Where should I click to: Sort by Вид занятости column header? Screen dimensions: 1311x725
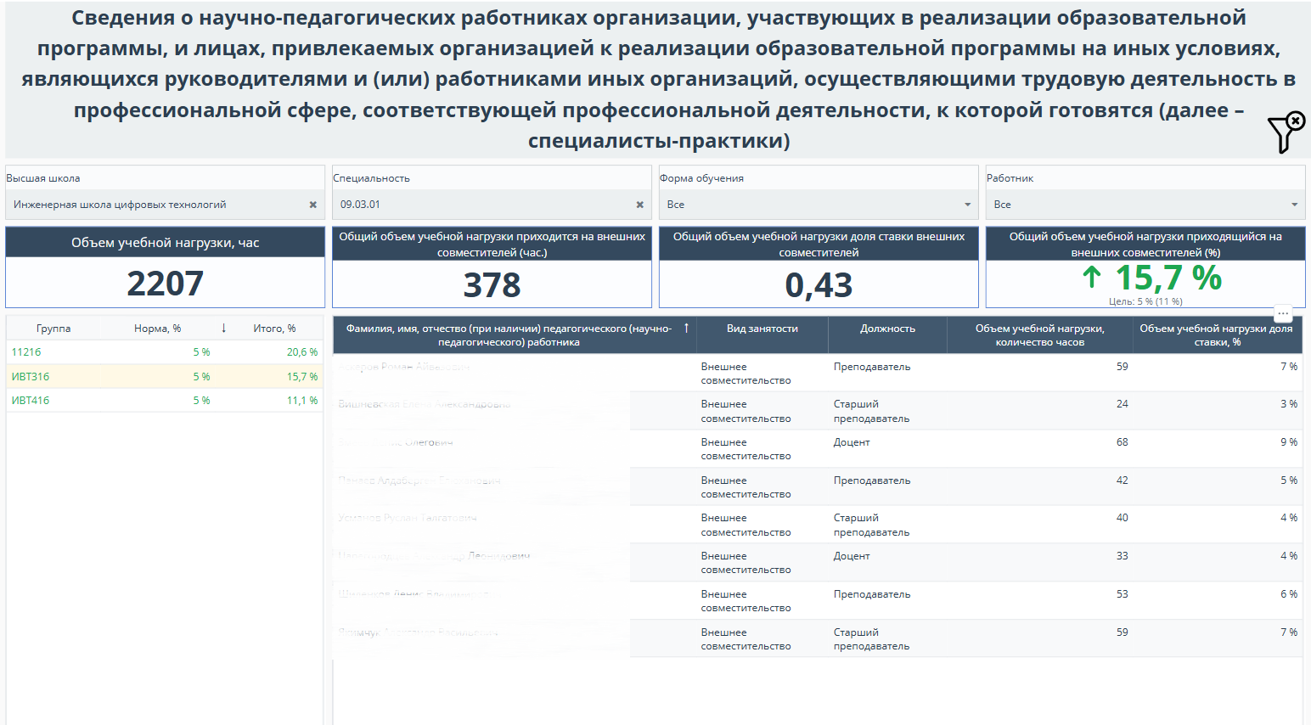tap(762, 329)
